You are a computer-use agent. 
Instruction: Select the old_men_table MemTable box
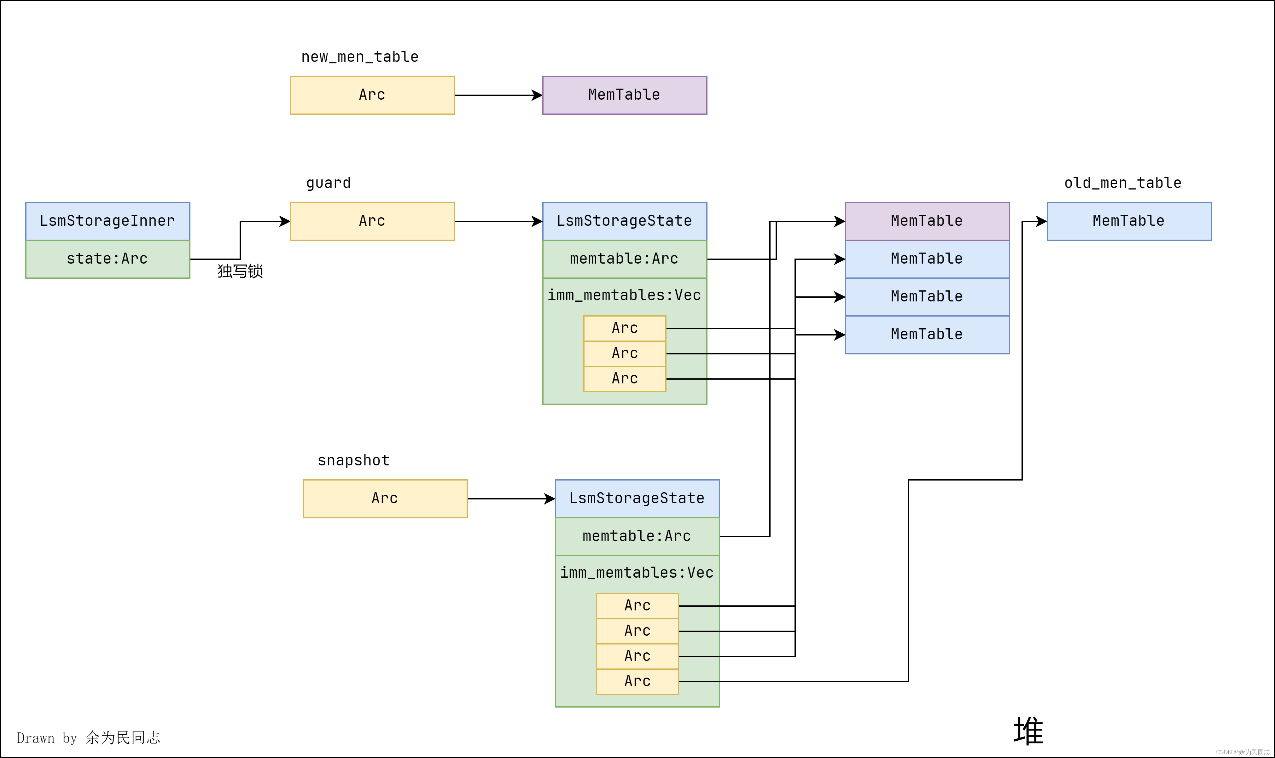[1128, 221]
